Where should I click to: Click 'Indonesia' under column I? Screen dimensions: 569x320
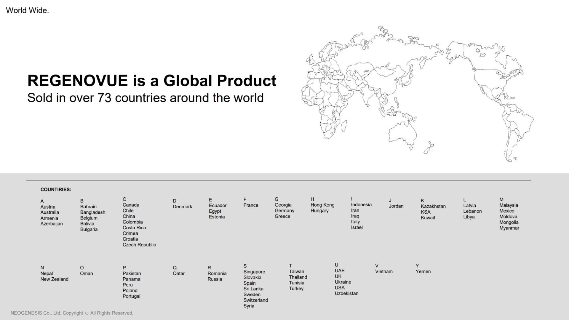click(x=361, y=204)
